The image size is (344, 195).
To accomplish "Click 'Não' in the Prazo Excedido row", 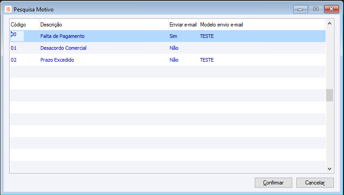I will [x=174, y=60].
